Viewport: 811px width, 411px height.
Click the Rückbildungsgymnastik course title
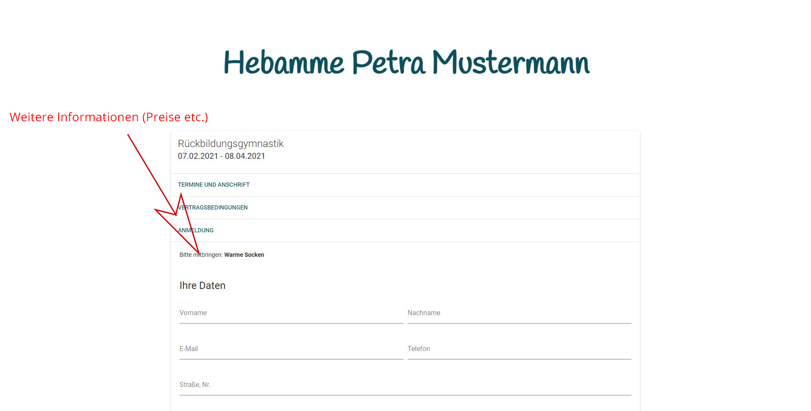pos(231,144)
